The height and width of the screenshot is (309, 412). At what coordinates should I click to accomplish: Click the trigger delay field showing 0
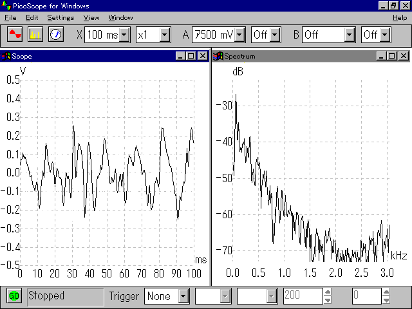point(366,296)
